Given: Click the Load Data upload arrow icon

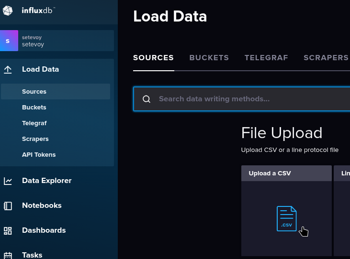Looking at the screenshot, I should 8,70.
